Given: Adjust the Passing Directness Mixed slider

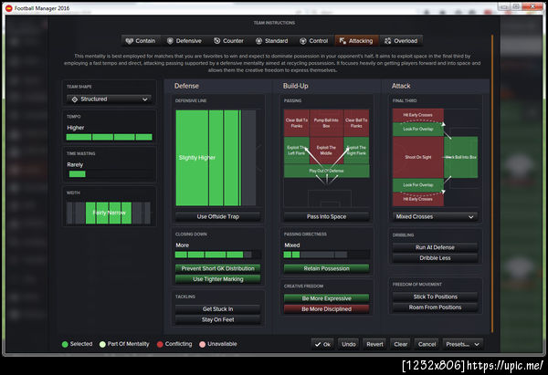Looking at the screenshot, I should pyautogui.click(x=326, y=255).
